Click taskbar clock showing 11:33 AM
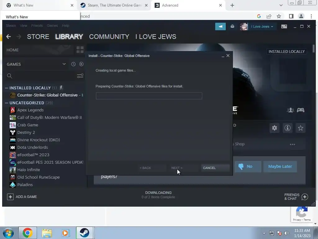The width and height of the screenshot is (318, 239). point(302,231)
